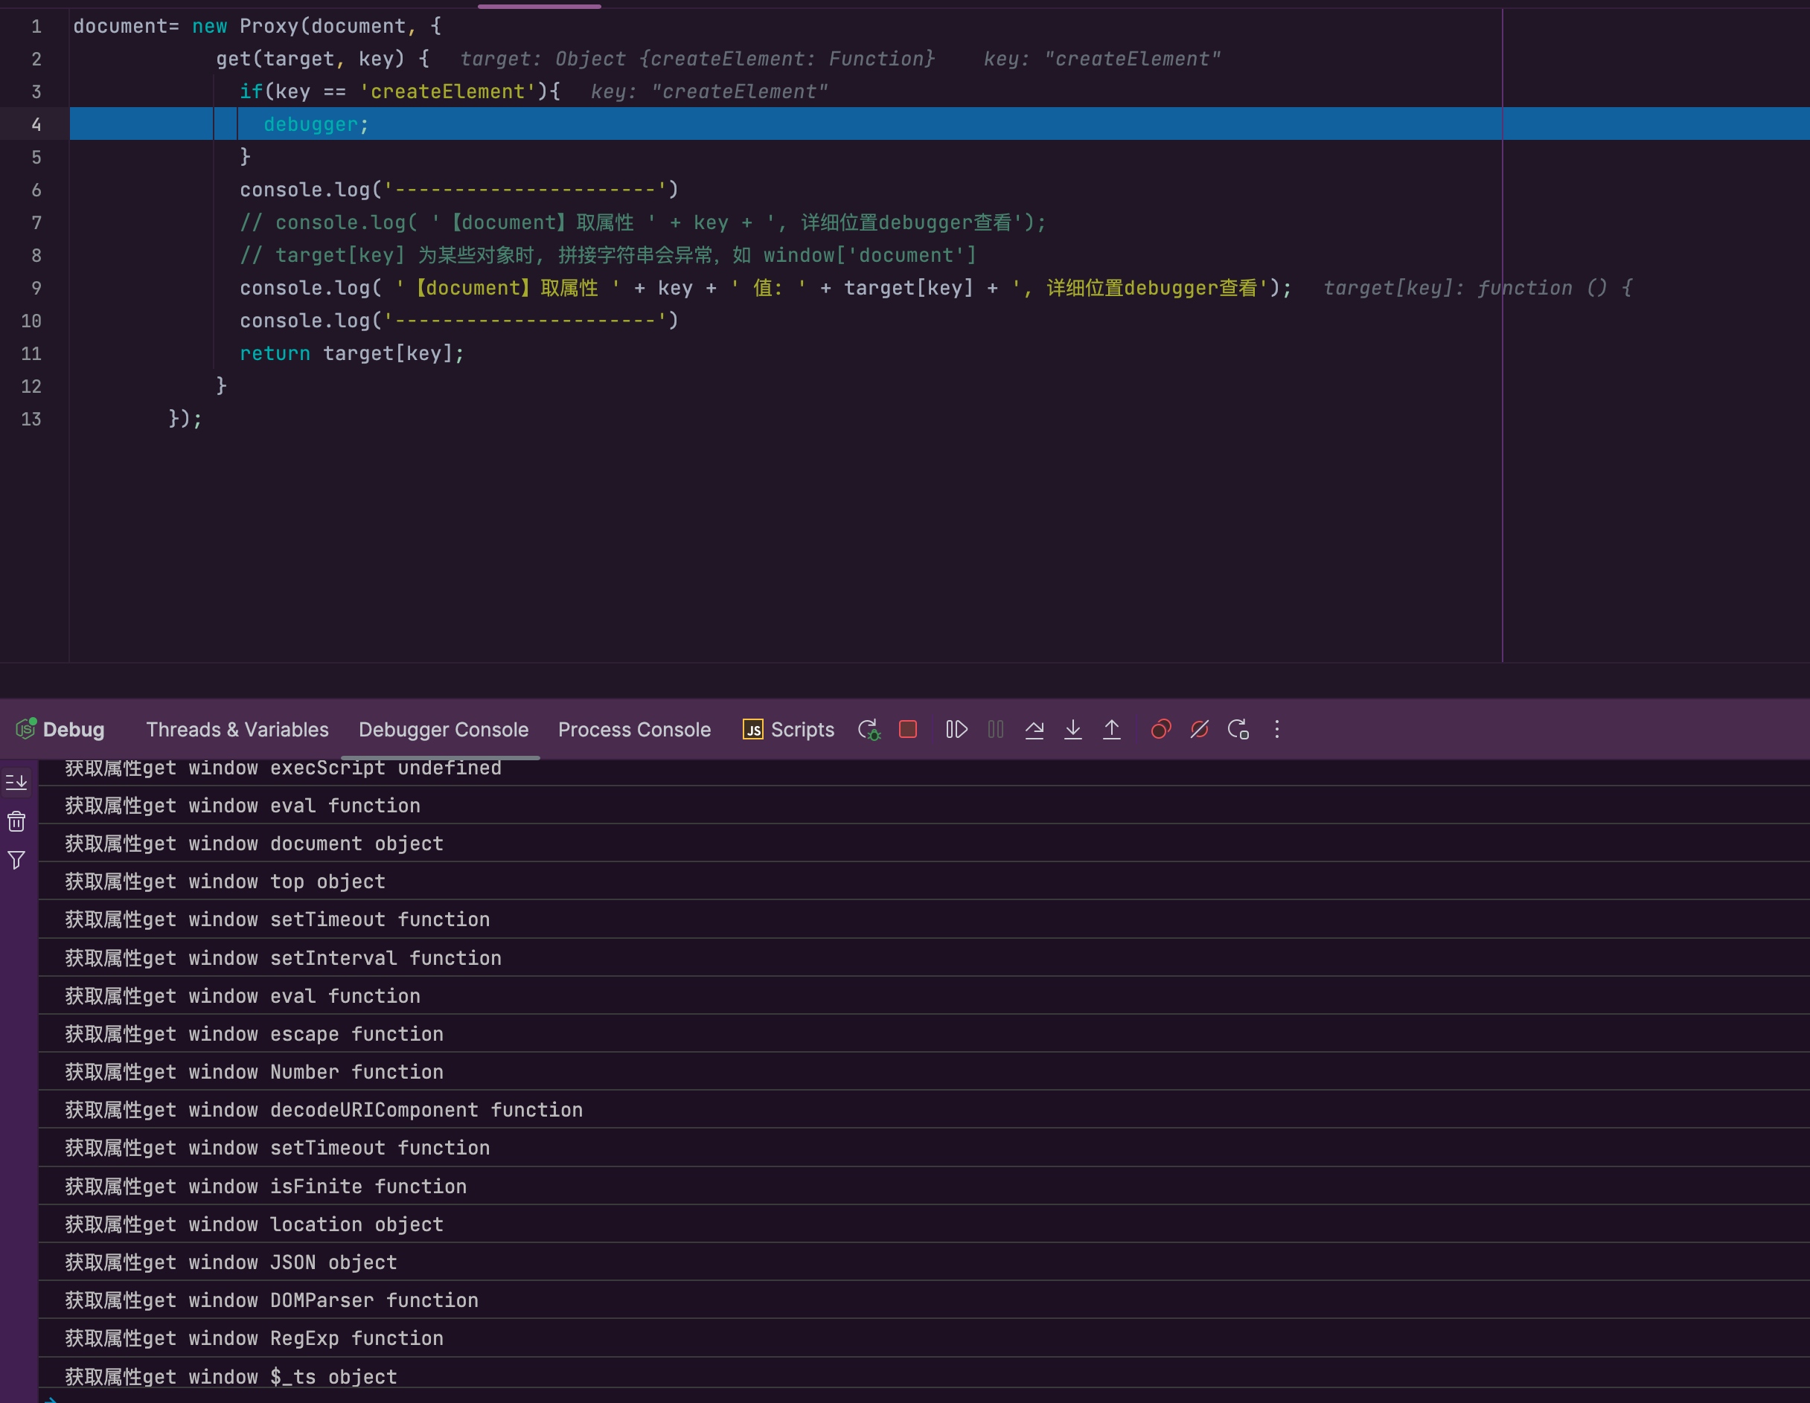This screenshot has width=1810, height=1403.
Task: Select console row 'window top object'
Action: click(923, 882)
